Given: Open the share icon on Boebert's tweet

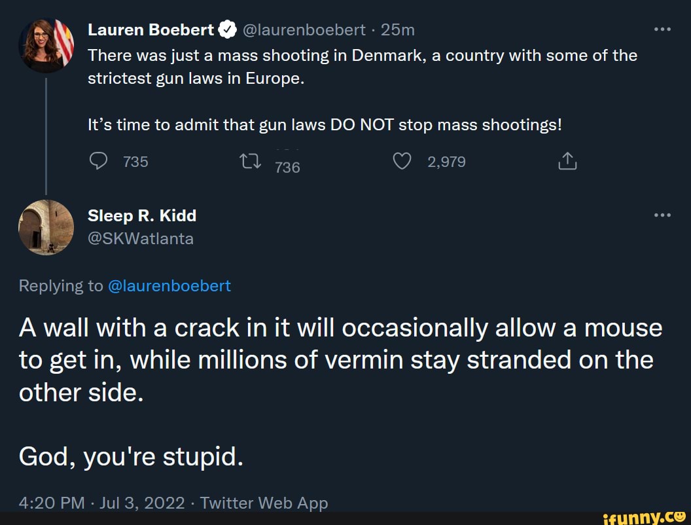Looking at the screenshot, I should point(567,160).
